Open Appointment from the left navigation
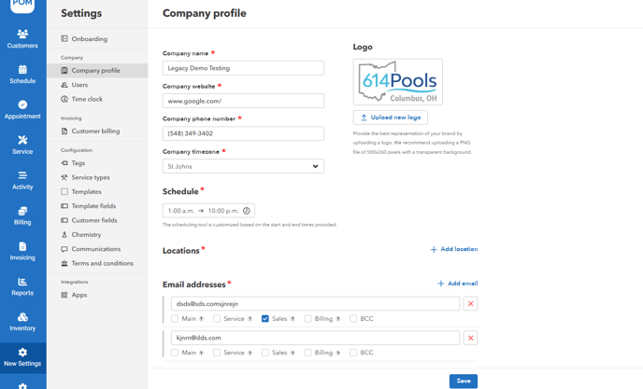 point(22,110)
